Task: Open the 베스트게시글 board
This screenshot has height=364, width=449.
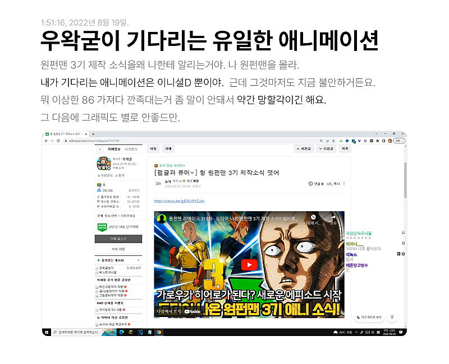Action: pos(108,272)
